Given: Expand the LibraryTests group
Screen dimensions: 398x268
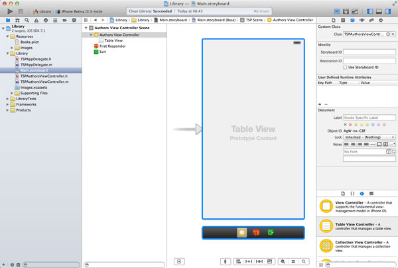Looking at the screenshot, I should click(x=7, y=99).
